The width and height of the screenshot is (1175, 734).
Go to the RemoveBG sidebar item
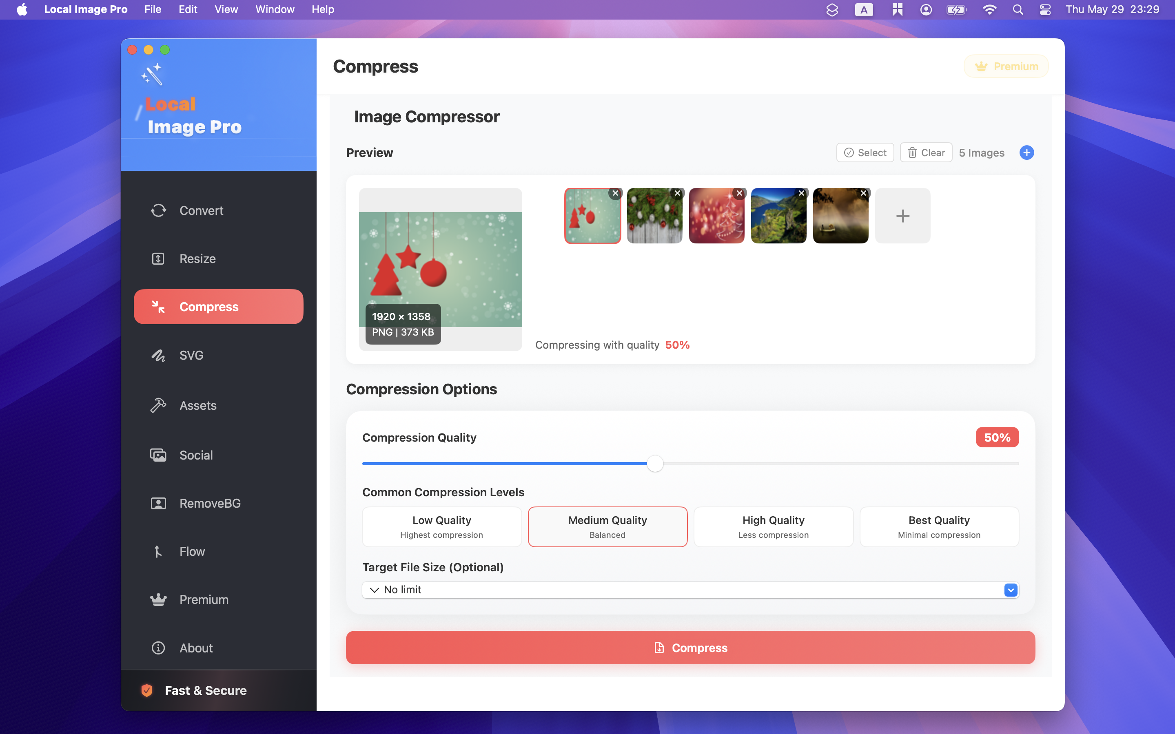coord(219,503)
